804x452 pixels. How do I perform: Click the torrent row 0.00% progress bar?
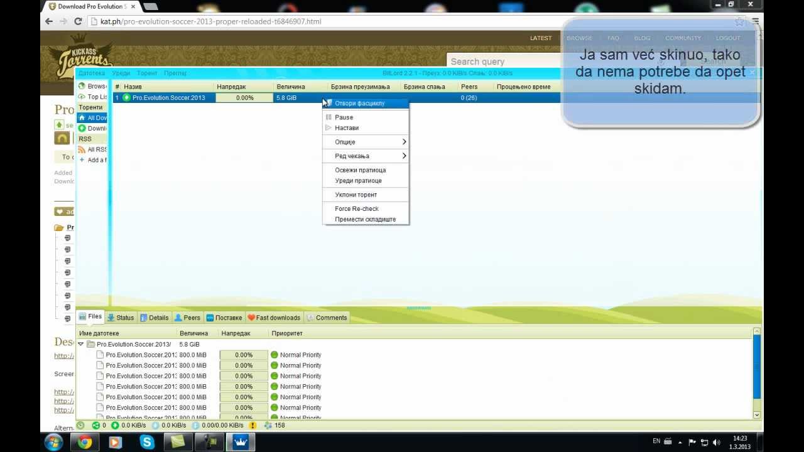244,97
